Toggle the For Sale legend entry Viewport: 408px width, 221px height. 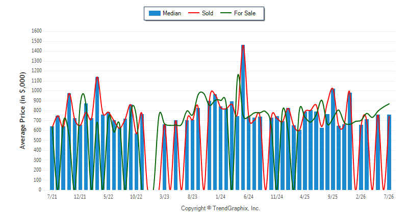[x=238, y=13]
